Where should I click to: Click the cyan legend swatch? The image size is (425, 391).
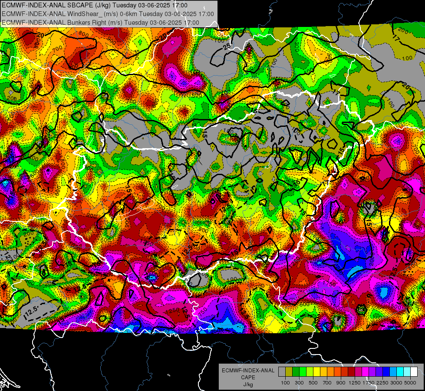coord(400,372)
